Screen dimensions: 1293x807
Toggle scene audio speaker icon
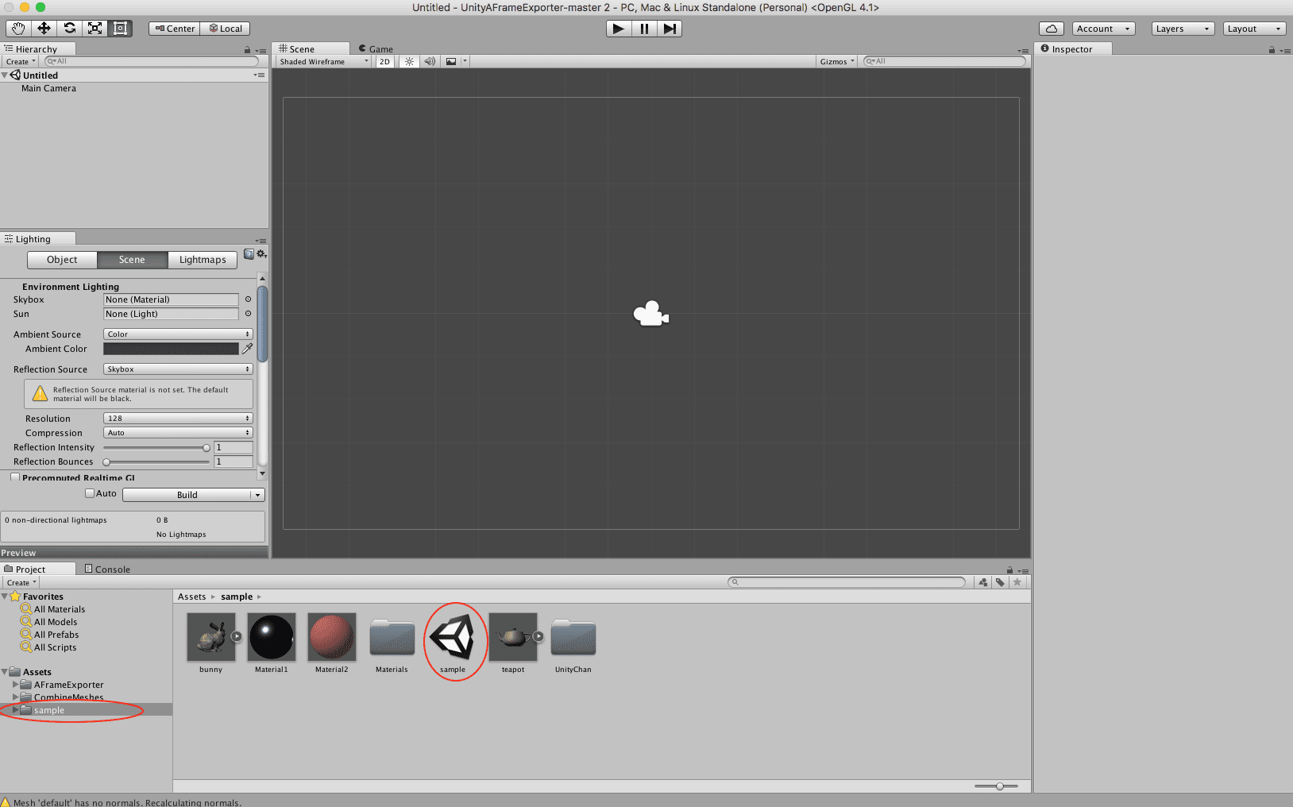[x=430, y=61]
